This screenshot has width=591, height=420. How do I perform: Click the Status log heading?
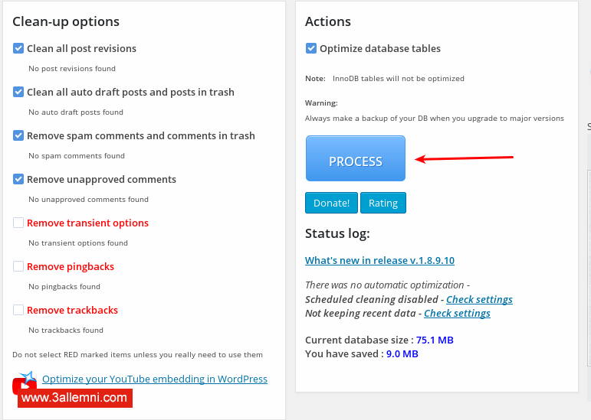click(x=338, y=233)
